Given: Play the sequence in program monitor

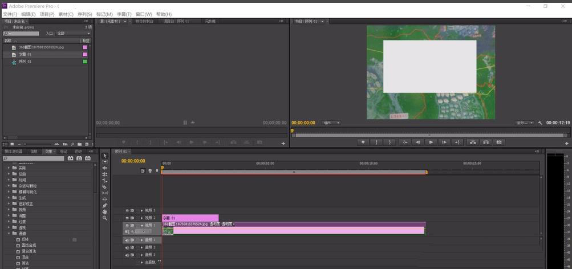Looking at the screenshot, I should tap(431, 142).
